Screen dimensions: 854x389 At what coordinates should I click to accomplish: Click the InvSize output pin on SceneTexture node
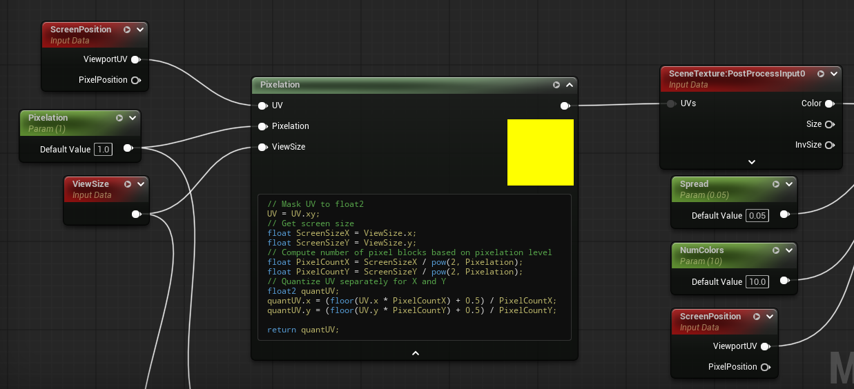(829, 145)
